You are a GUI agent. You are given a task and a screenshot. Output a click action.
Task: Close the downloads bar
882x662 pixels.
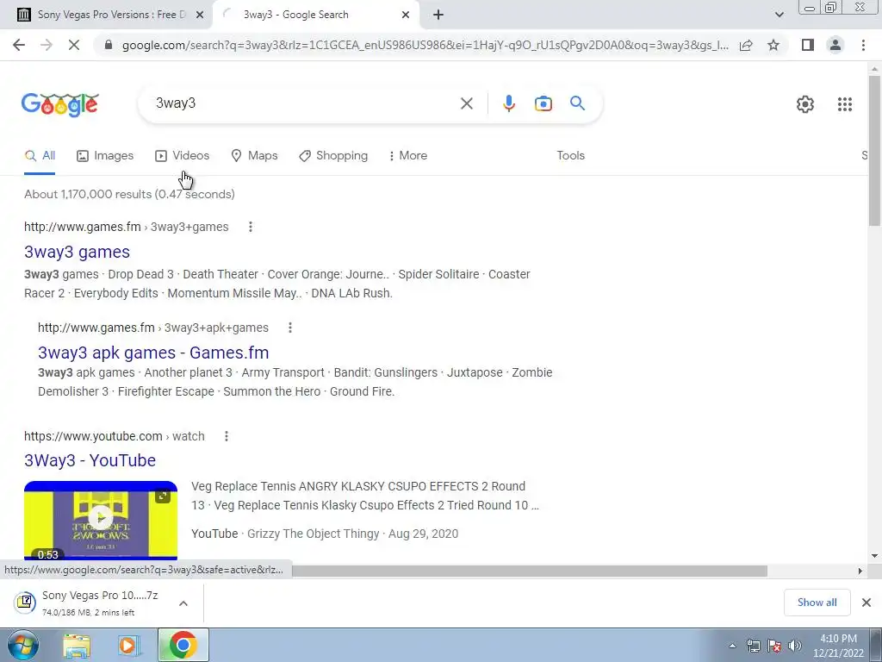(x=866, y=603)
